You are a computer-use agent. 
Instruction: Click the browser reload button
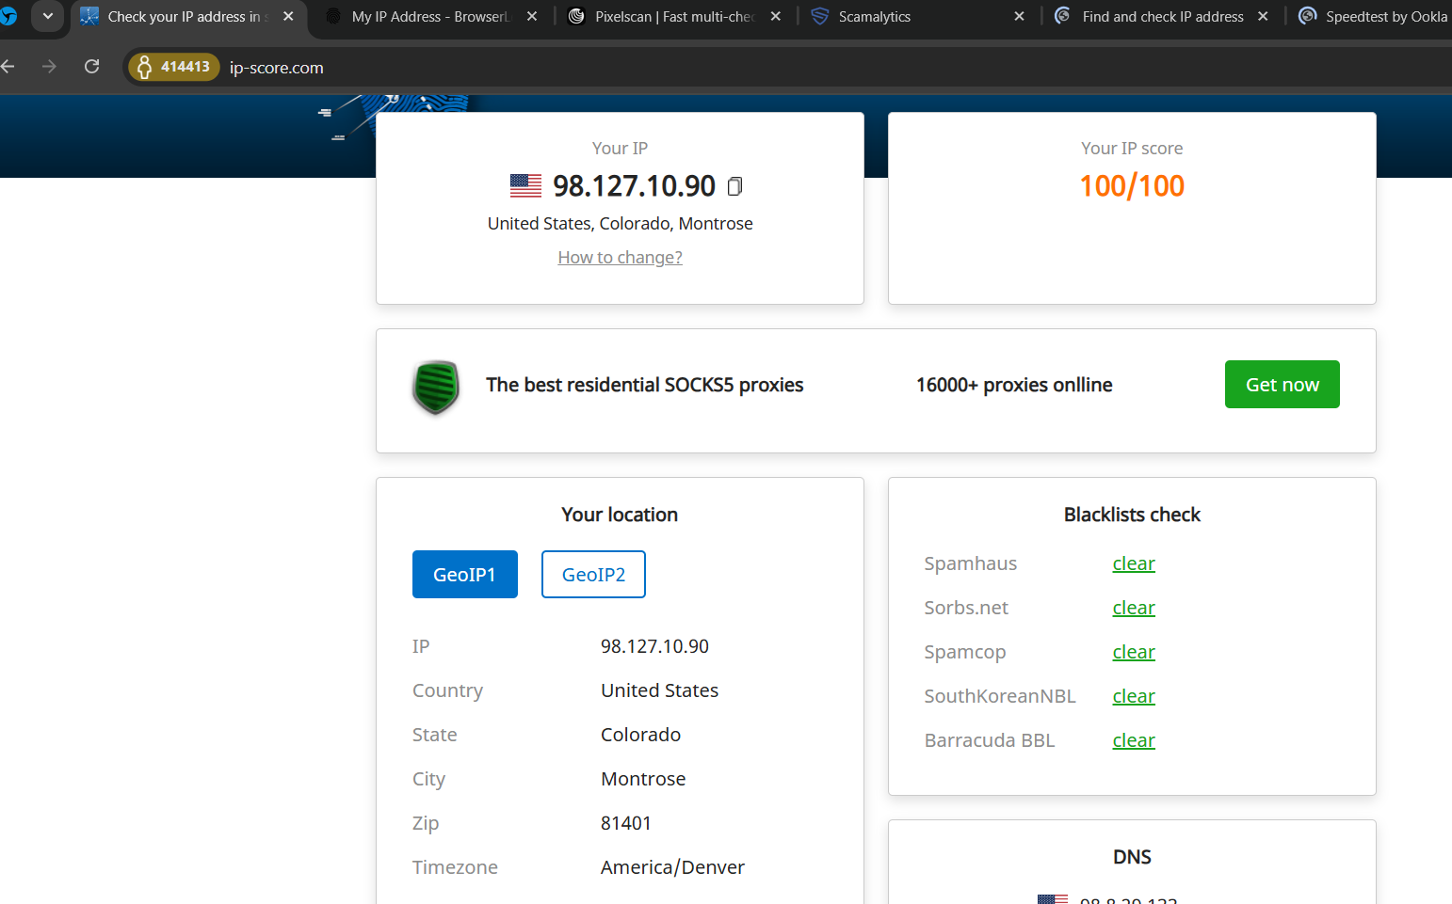tap(91, 67)
